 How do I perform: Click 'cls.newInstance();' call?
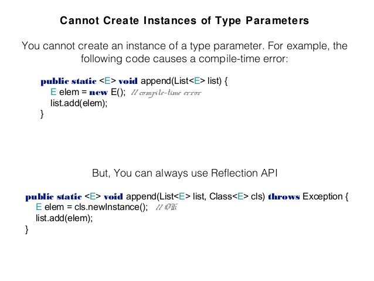pos(111,207)
